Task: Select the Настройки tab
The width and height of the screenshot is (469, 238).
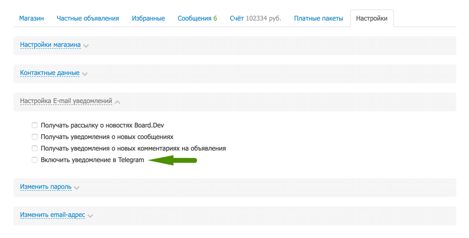Action: tap(372, 18)
